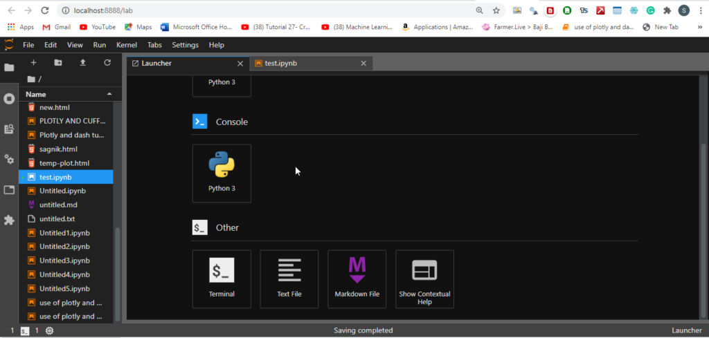Close the test.ipynb tab
Screen dimensions: 709x338
pyautogui.click(x=363, y=64)
